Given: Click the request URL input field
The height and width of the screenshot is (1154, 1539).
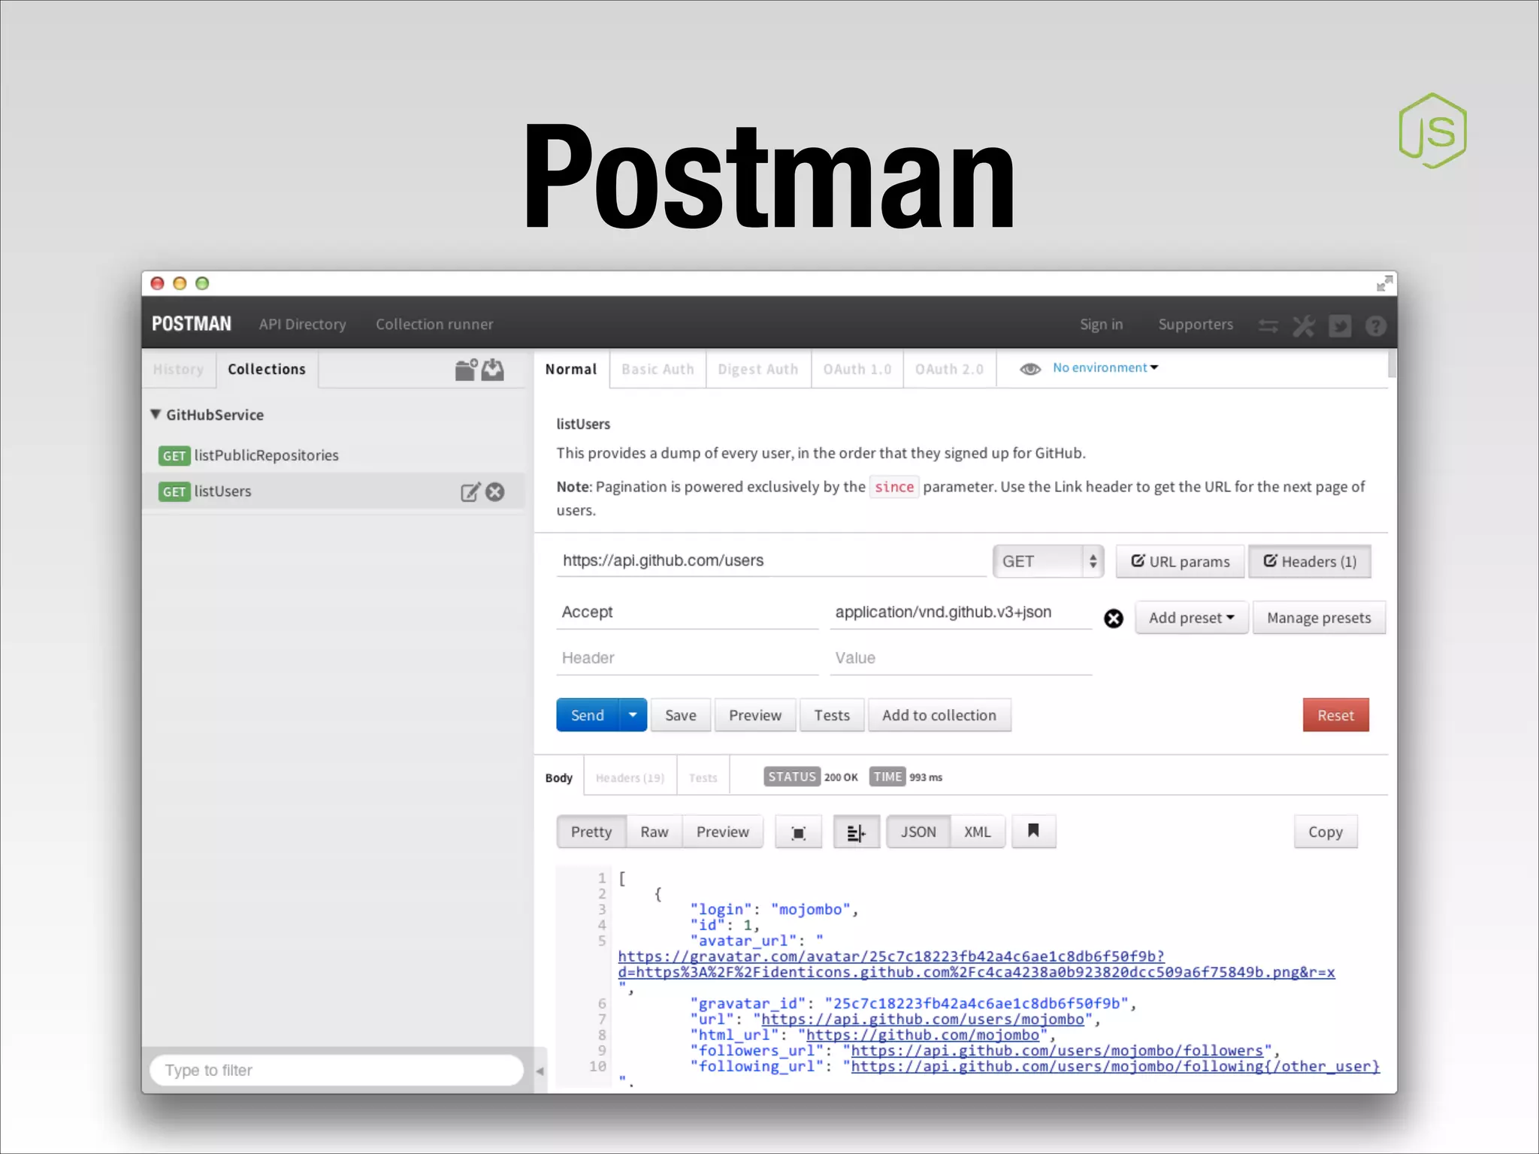Looking at the screenshot, I should (771, 560).
